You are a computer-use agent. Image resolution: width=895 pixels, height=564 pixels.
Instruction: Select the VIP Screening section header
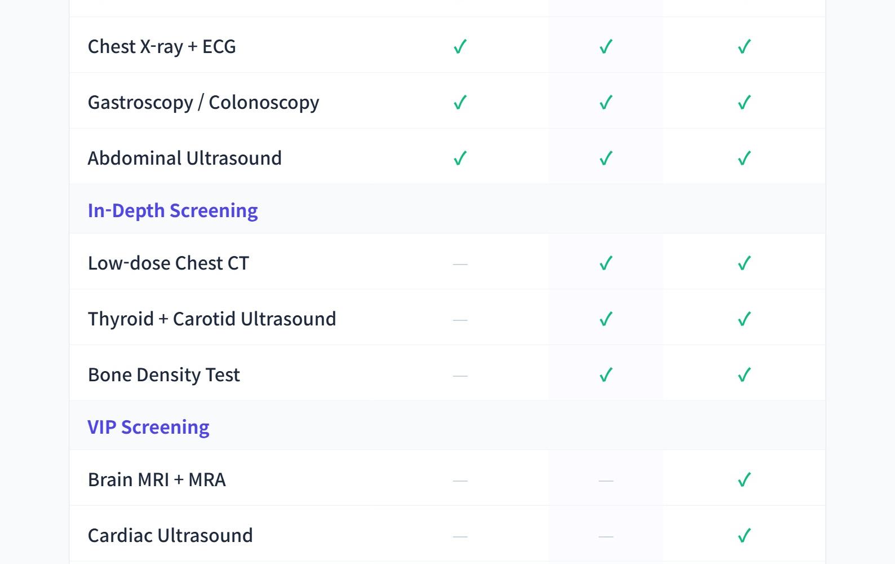click(148, 427)
